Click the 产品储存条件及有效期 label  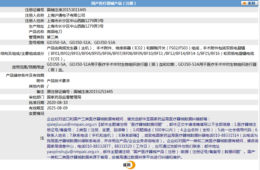tap(25, 75)
